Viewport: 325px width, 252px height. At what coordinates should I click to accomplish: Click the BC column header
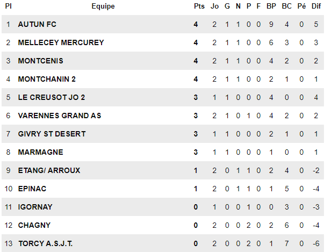point(286,6)
